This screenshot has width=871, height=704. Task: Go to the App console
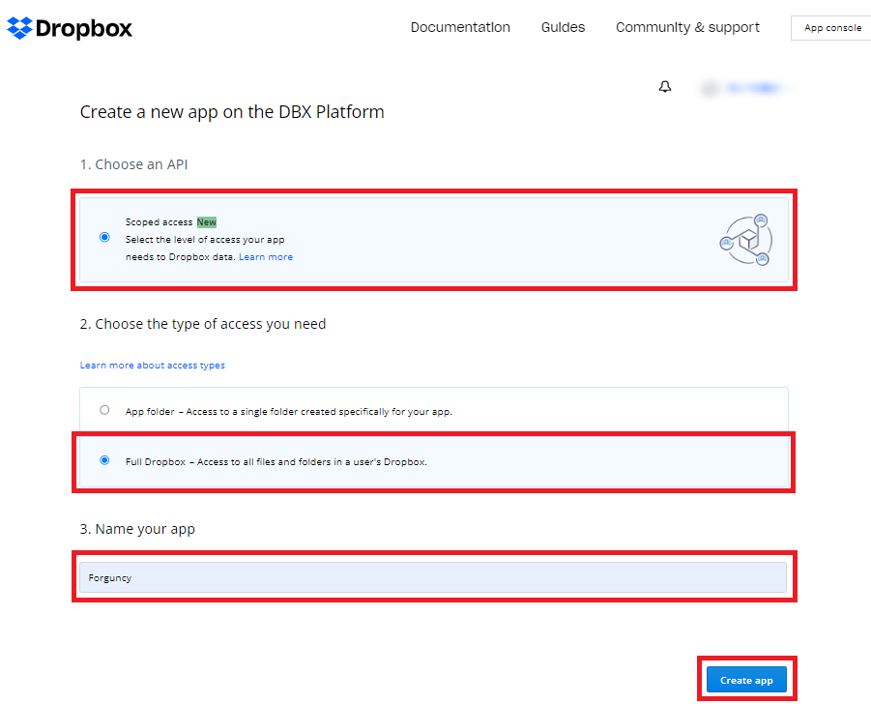pos(832,28)
